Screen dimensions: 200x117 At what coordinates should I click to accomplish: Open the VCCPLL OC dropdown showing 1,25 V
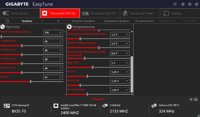120,81
